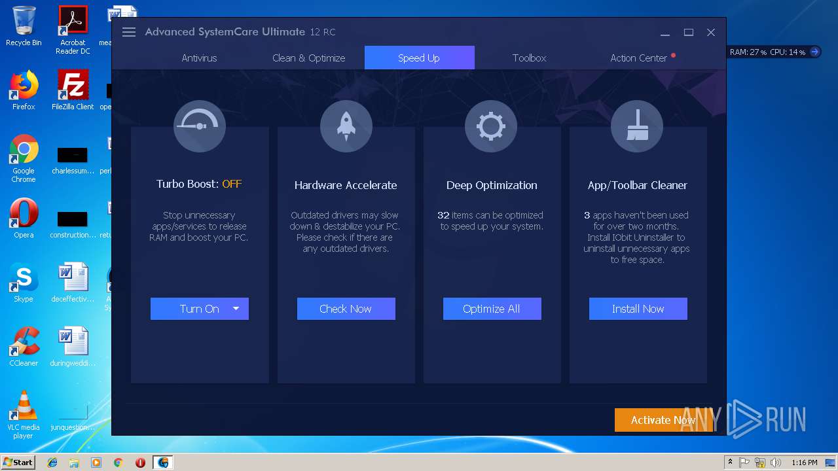Click the Hardware Accelerate rocket icon
This screenshot has height=471, width=838.
click(346, 126)
